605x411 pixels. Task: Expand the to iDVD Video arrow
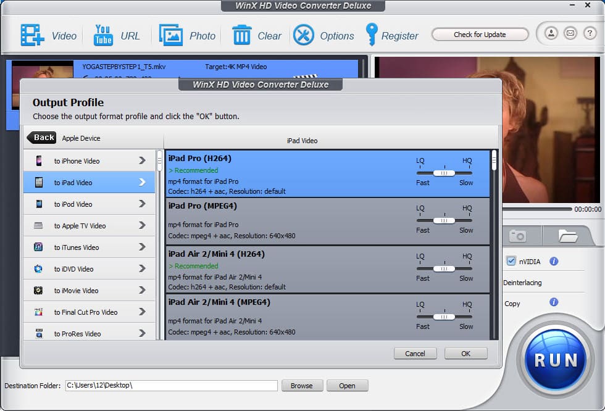(x=142, y=268)
